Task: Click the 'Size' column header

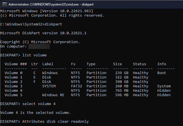Action: click(117, 64)
